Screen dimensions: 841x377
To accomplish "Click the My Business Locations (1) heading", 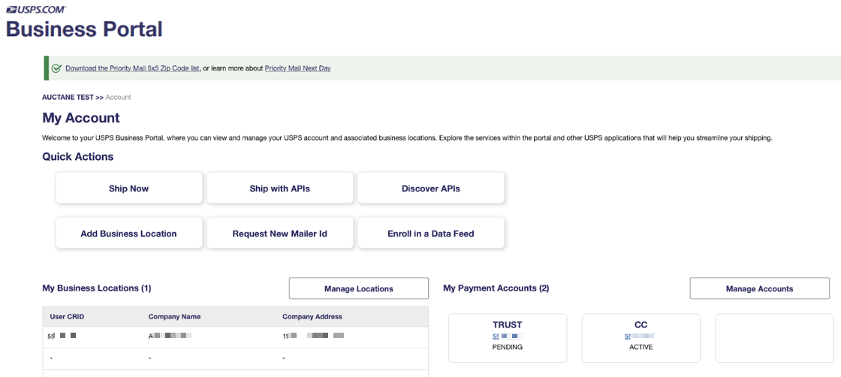I will (x=97, y=288).
